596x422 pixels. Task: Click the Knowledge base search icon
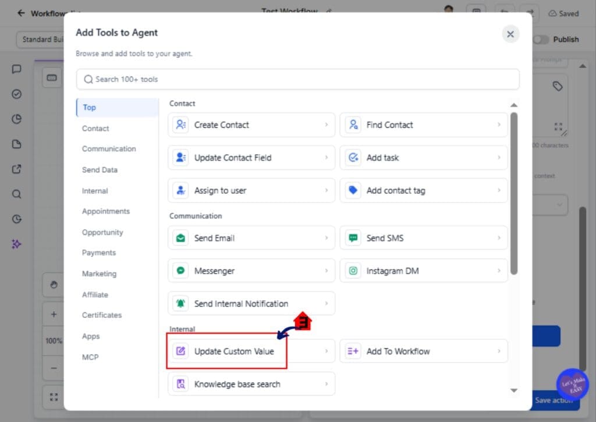click(180, 384)
